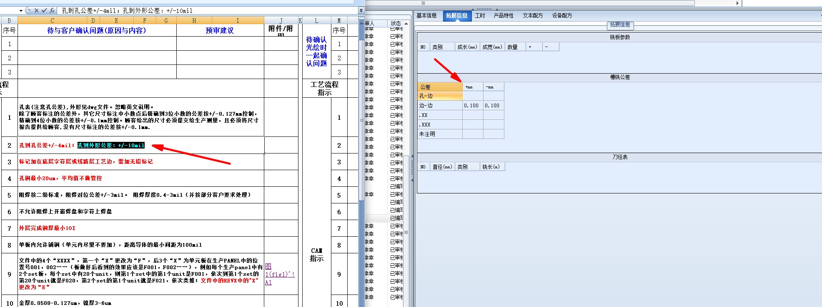Expand the formula bar with the double chevron
This screenshot has height=307, width=822.
click(x=361, y=10)
